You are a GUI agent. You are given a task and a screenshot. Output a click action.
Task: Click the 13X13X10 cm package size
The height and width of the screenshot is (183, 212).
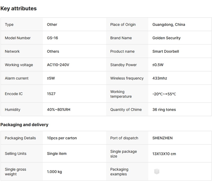click(x=164, y=154)
